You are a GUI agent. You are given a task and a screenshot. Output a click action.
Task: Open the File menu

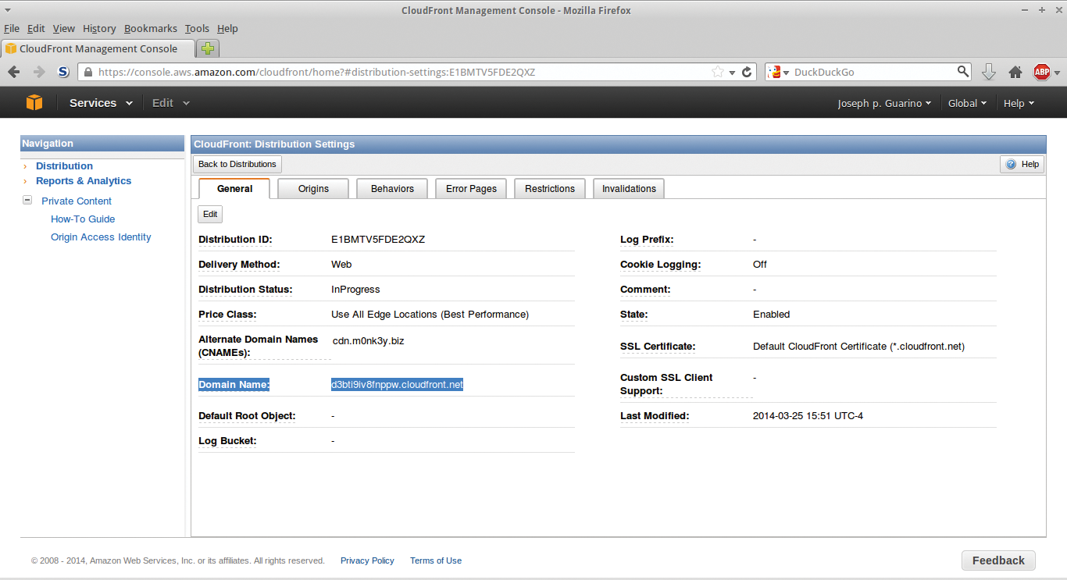coord(12,28)
